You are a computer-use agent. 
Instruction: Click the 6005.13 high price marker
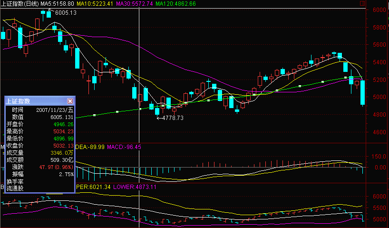pyautogui.click(x=66, y=13)
